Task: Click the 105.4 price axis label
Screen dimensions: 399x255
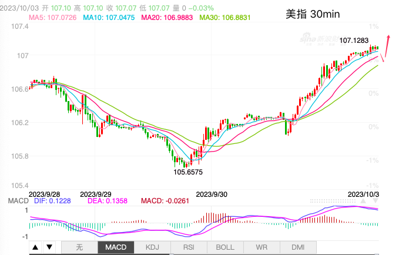Action: pyautogui.click(x=20, y=186)
